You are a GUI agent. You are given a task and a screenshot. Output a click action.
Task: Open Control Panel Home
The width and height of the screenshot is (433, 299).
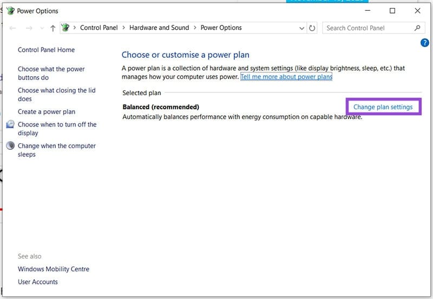[46, 50]
